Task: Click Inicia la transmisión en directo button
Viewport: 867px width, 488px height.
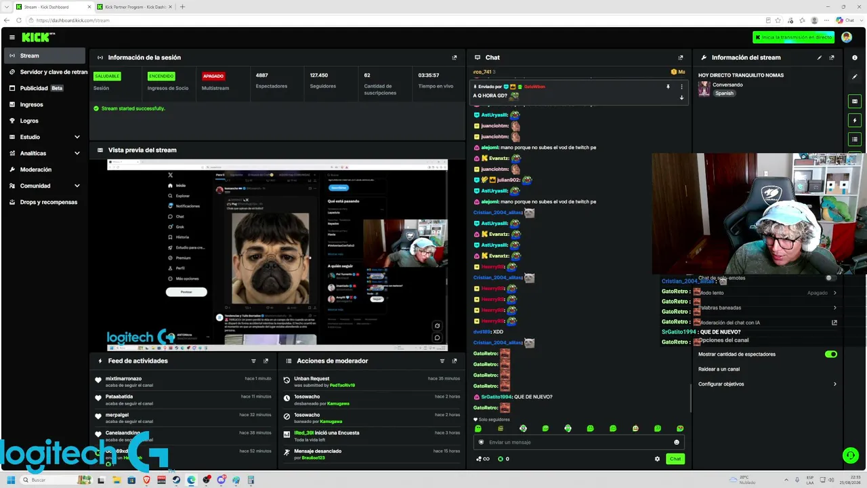Action: (x=793, y=37)
